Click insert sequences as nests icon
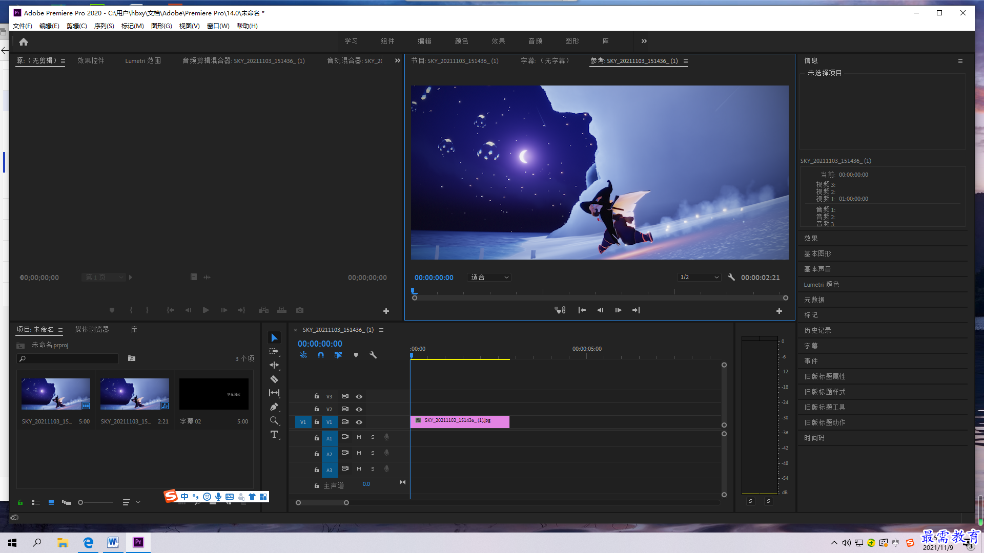 (303, 355)
